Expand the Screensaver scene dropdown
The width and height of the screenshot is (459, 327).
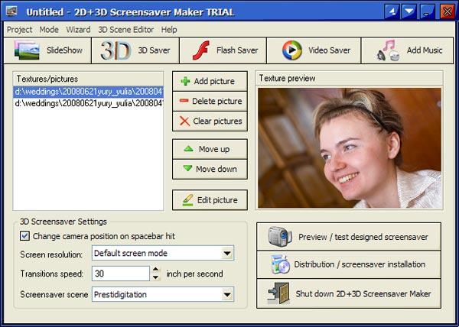pyautogui.click(x=227, y=294)
